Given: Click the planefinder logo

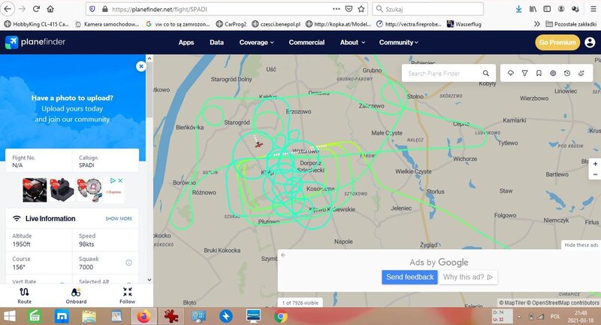Looking at the screenshot, I should (x=35, y=42).
